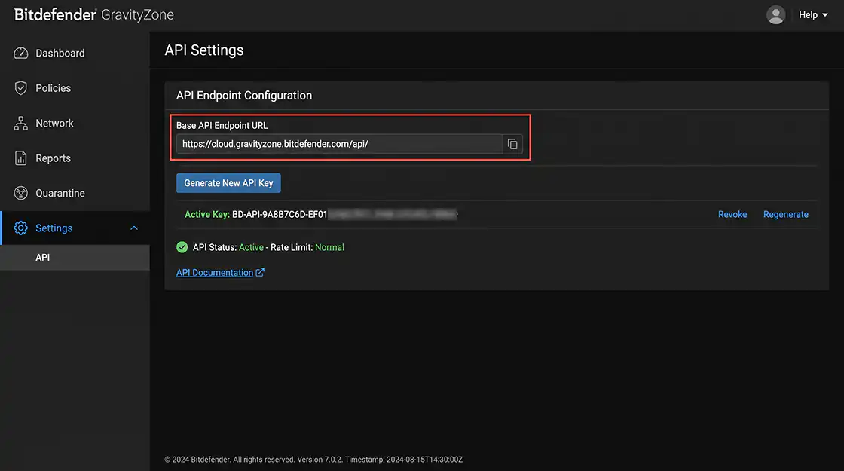The height and width of the screenshot is (471, 844).
Task: Collapse the Settings menu chevron
Action: [x=134, y=228]
